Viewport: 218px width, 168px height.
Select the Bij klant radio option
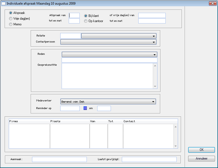86,16
